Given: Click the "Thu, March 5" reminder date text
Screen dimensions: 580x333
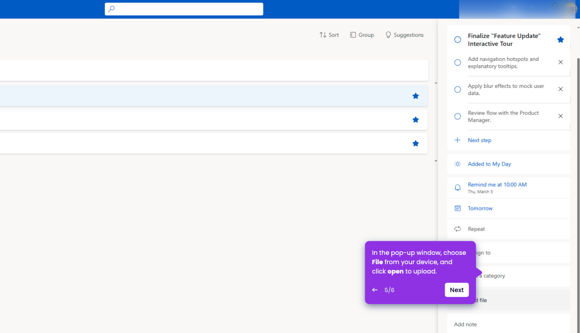Looking at the screenshot, I should [480, 192].
